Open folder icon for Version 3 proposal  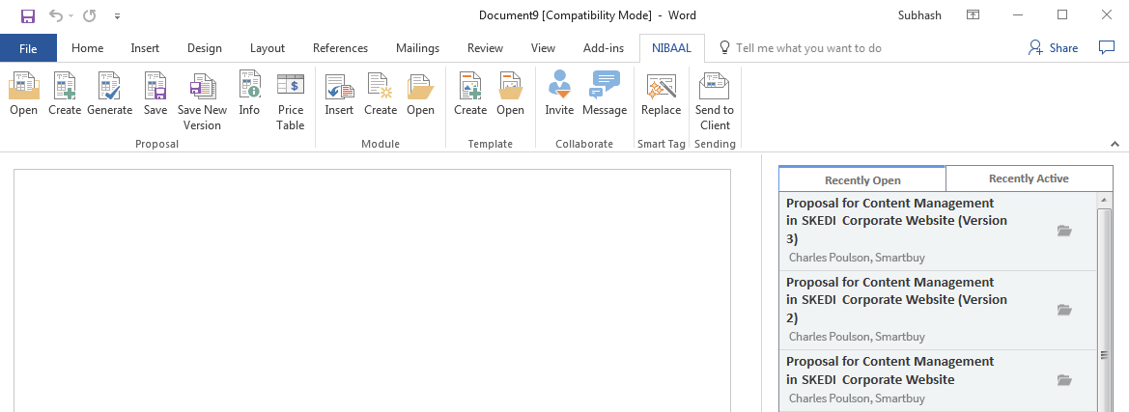point(1064,231)
